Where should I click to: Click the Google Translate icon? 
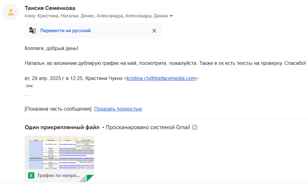33,31
